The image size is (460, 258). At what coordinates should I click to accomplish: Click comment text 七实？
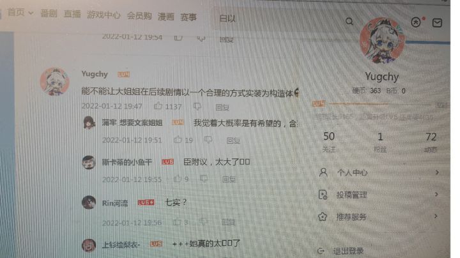pyautogui.click(x=176, y=202)
